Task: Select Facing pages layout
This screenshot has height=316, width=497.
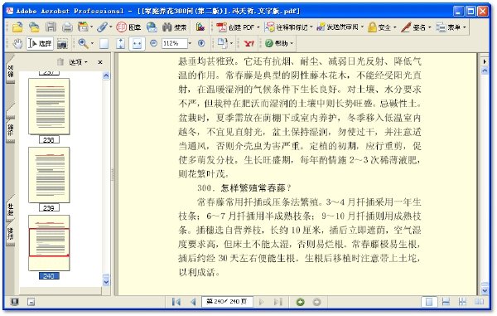Action: [x=479, y=302]
